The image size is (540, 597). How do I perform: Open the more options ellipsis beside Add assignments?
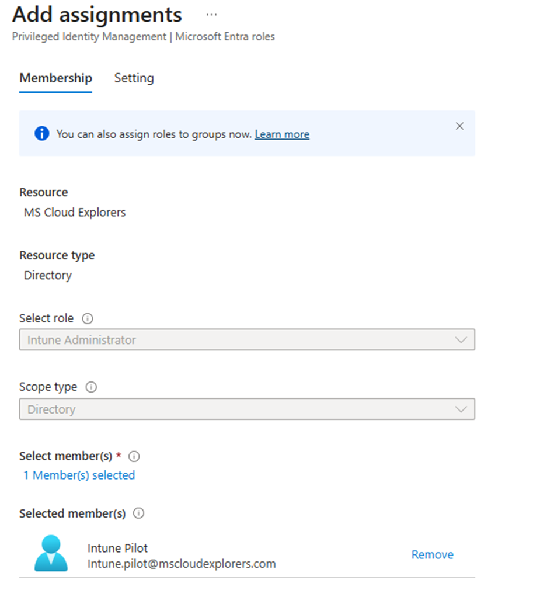click(211, 15)
